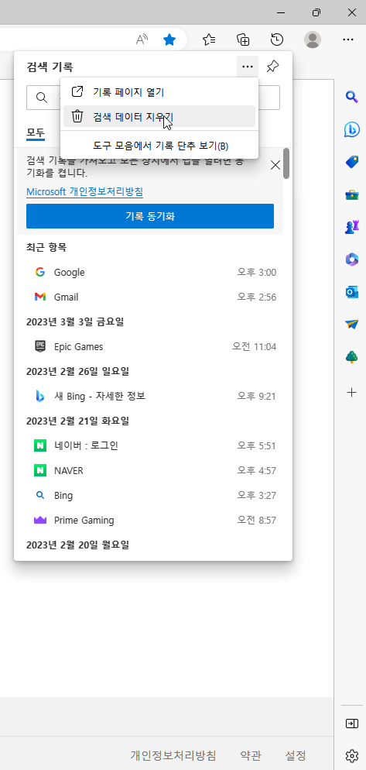Close the sync notification banner
Viewport: 366px width, 770px height.
pyautogui.click(x=275, y=165)
